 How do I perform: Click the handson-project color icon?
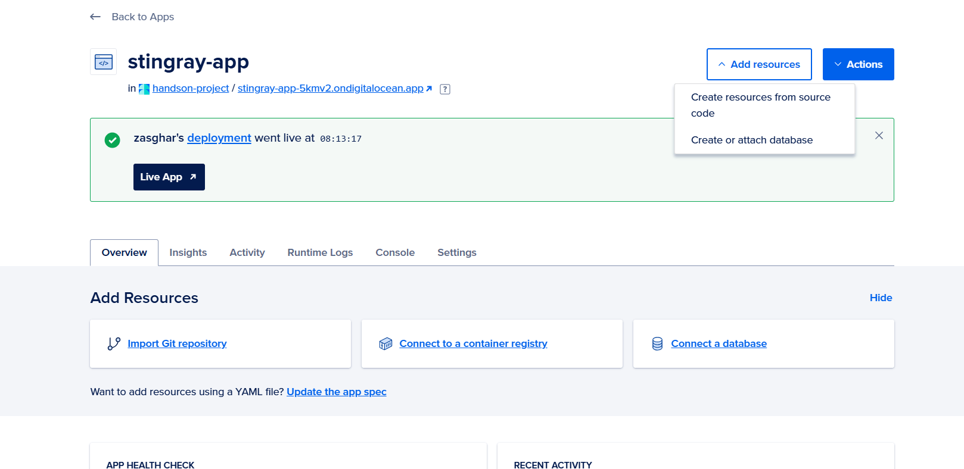[x=144, y=89]
